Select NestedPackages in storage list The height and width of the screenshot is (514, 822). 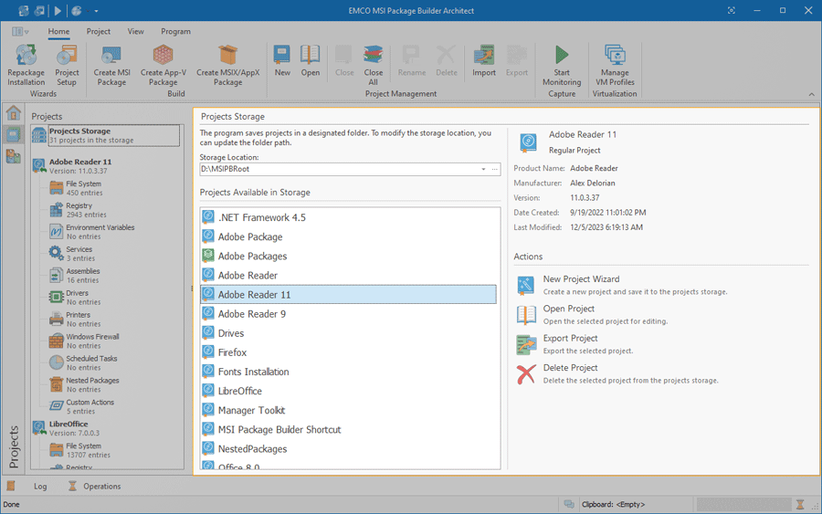[349, 449]
